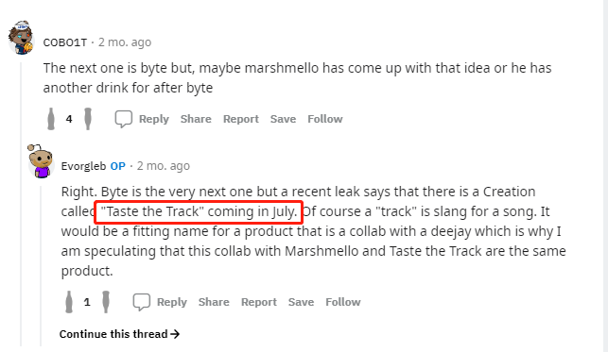Open Evorgleb's Snoo avatar

coord(40,161)
